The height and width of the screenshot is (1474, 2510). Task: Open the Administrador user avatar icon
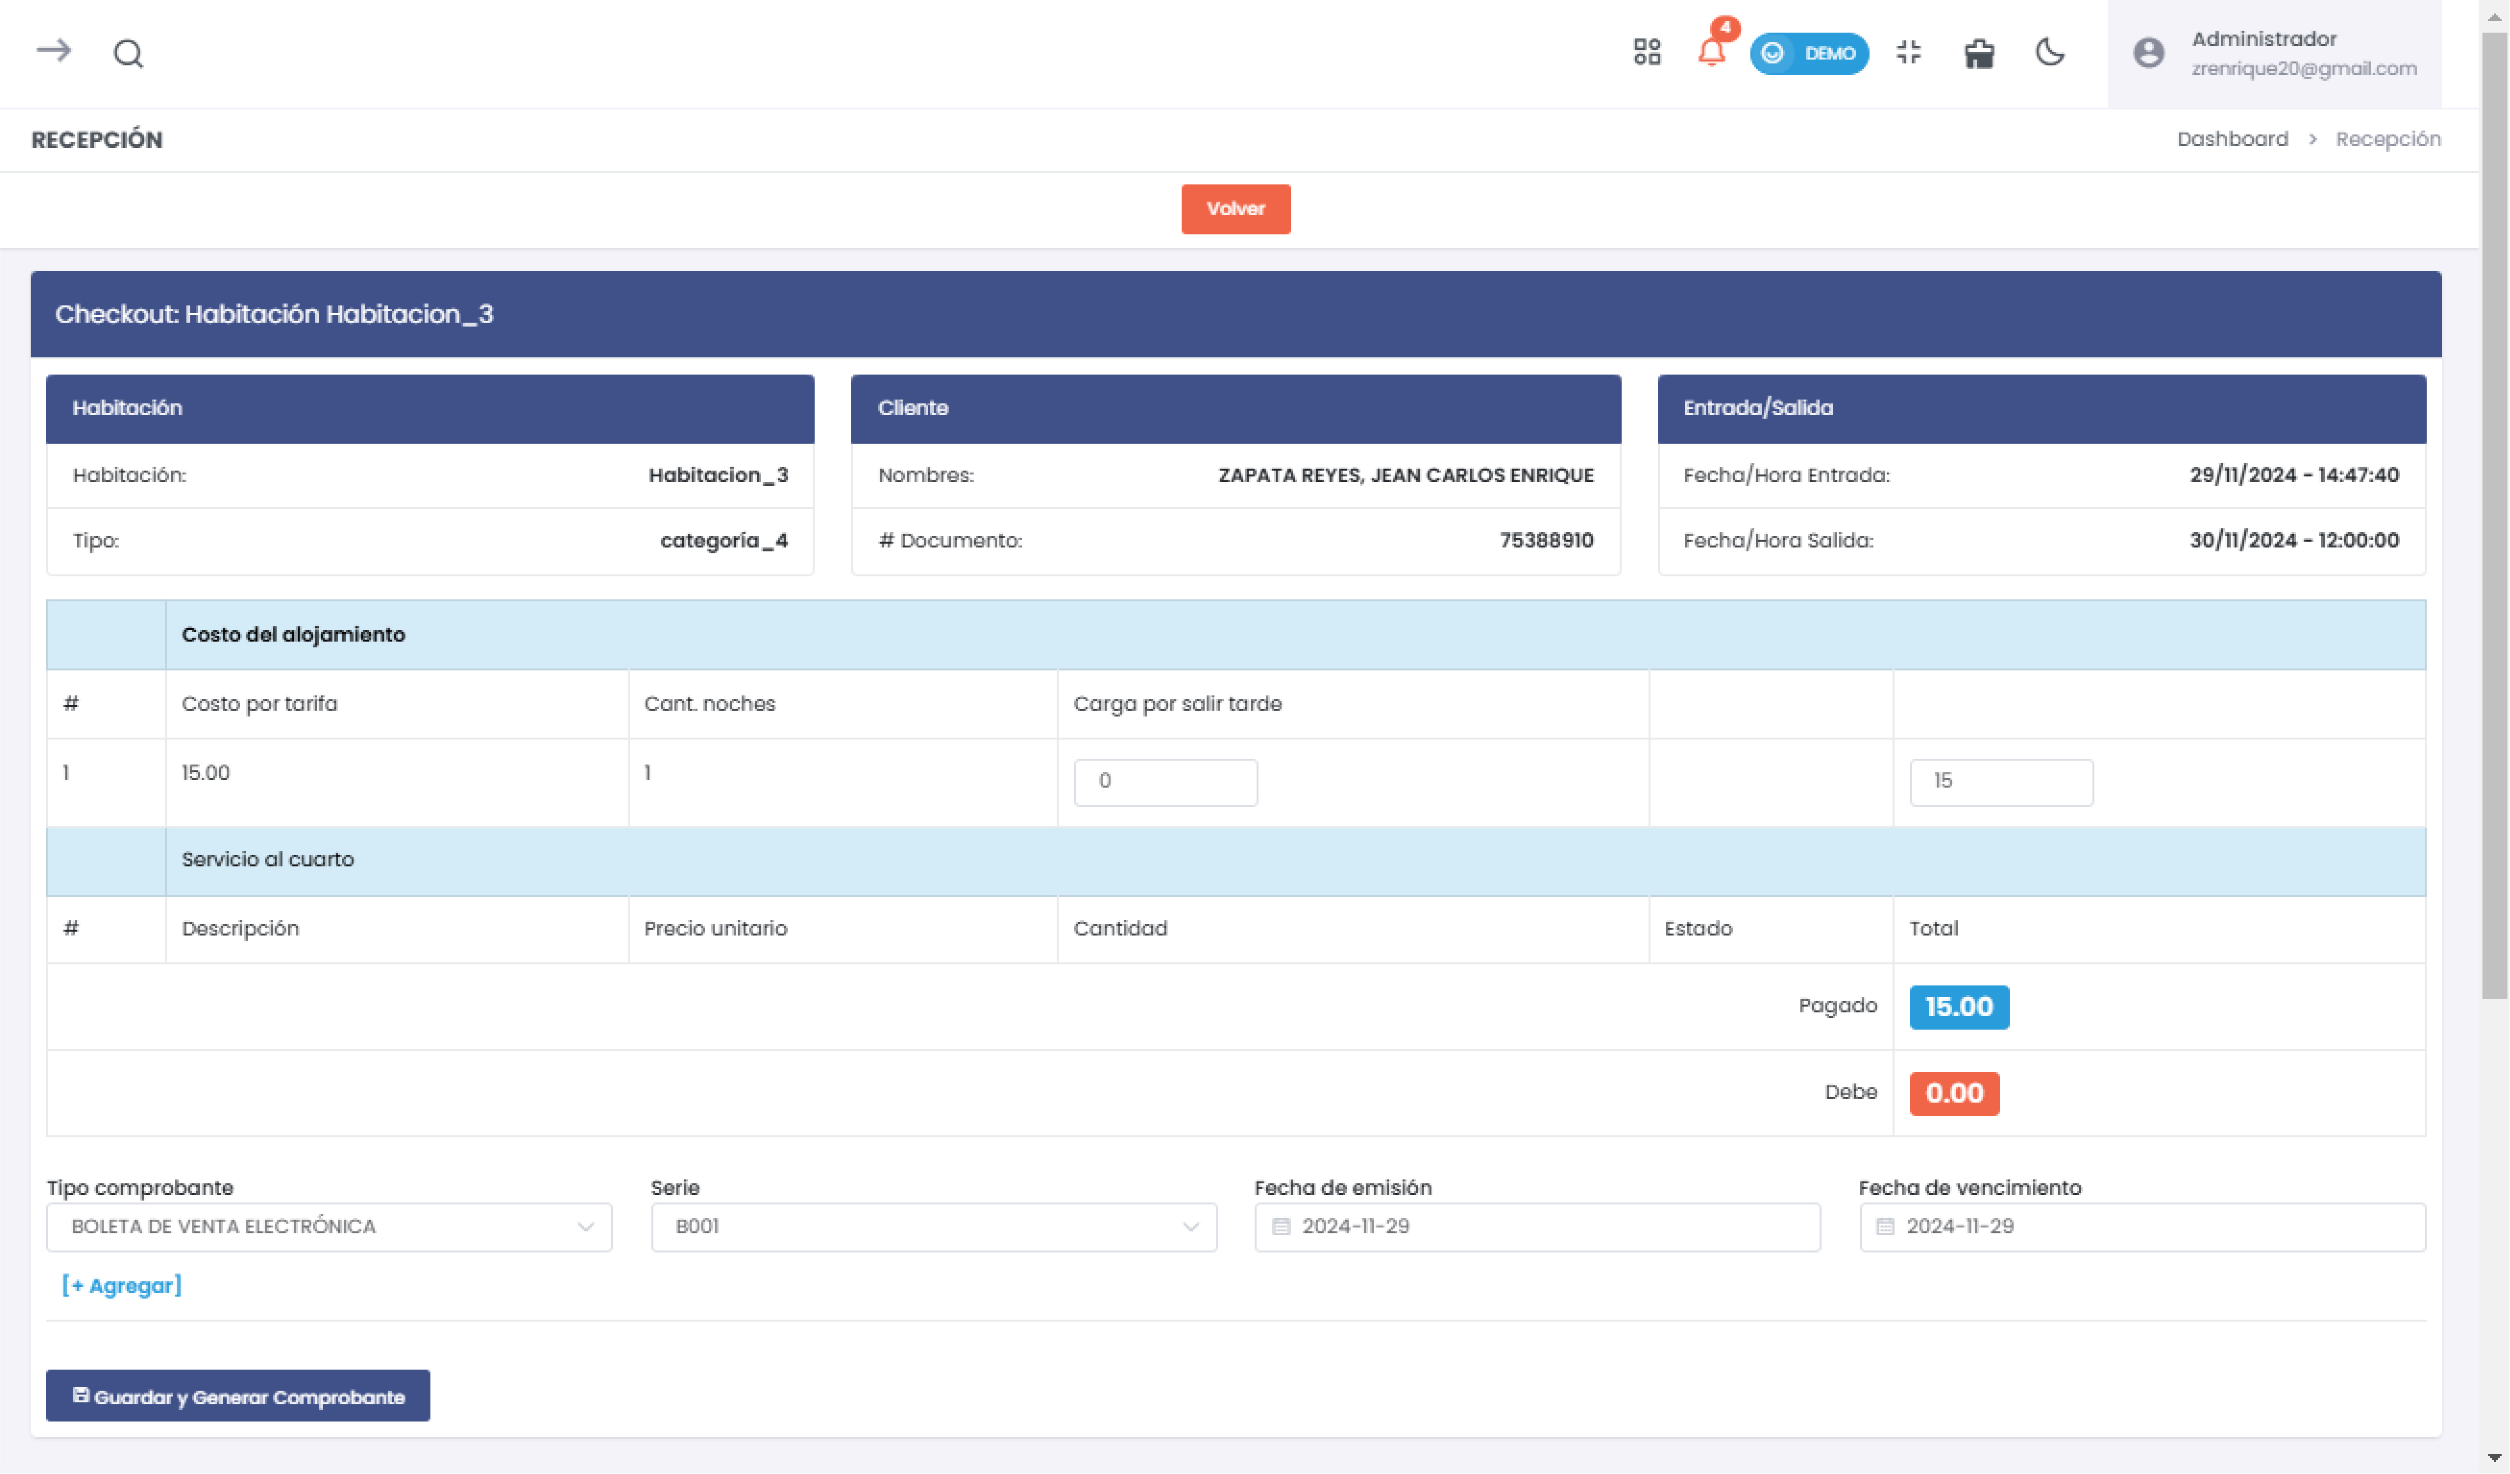(x=2147, y=53)
